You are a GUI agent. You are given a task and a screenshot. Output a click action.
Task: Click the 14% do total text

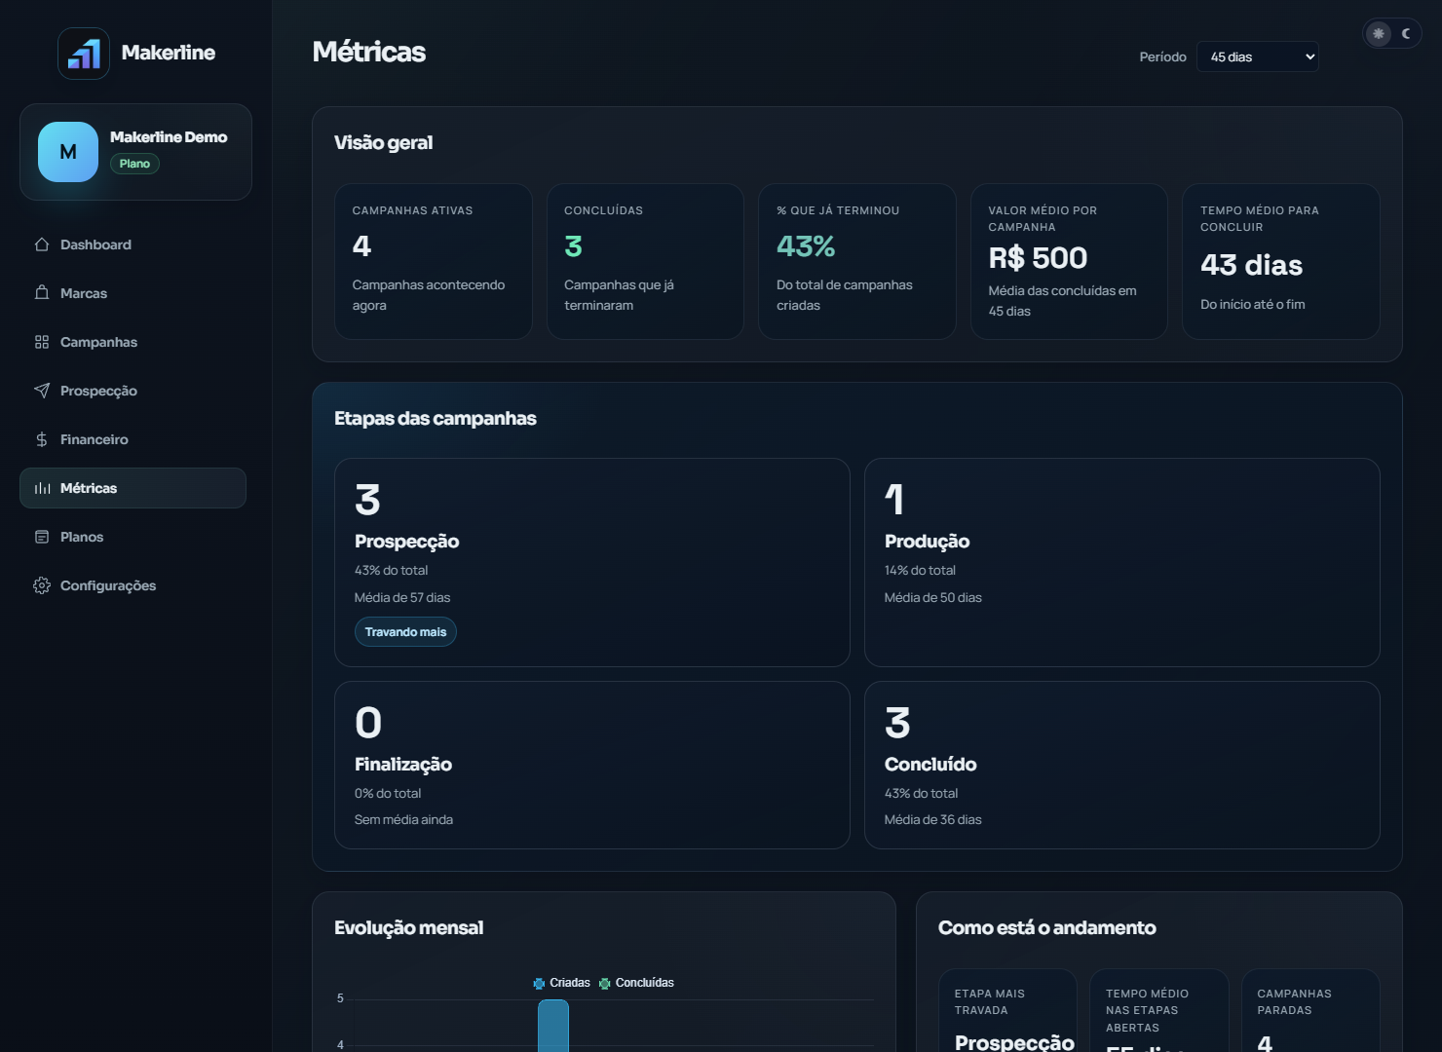[920, 570]
